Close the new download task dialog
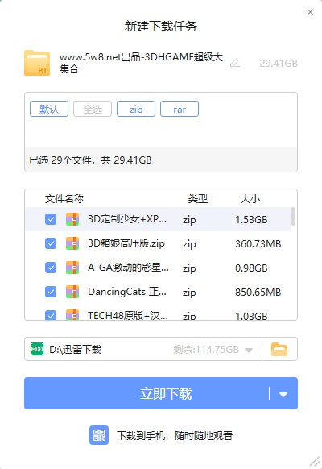This screenshot has height=469, width=322. point(311,12)
